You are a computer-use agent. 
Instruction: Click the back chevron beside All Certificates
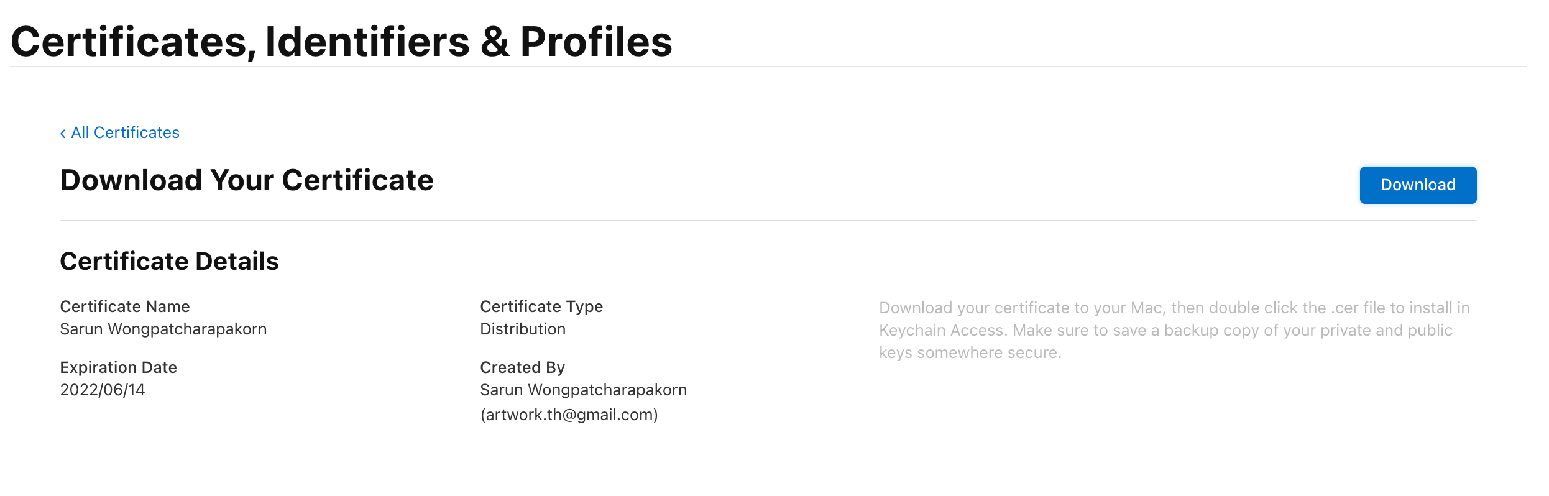63,134
